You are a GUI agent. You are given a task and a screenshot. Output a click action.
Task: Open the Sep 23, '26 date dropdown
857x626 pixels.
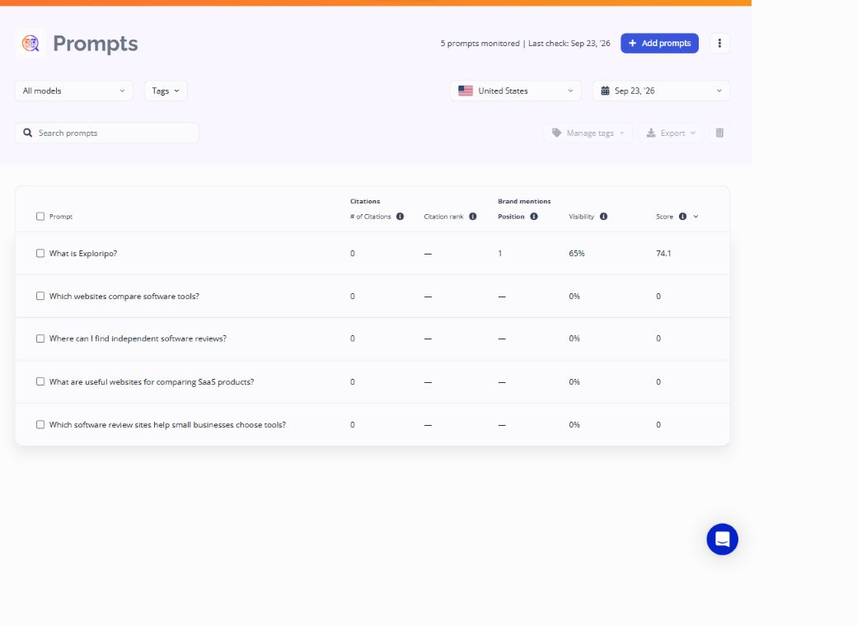coord(661,91)
